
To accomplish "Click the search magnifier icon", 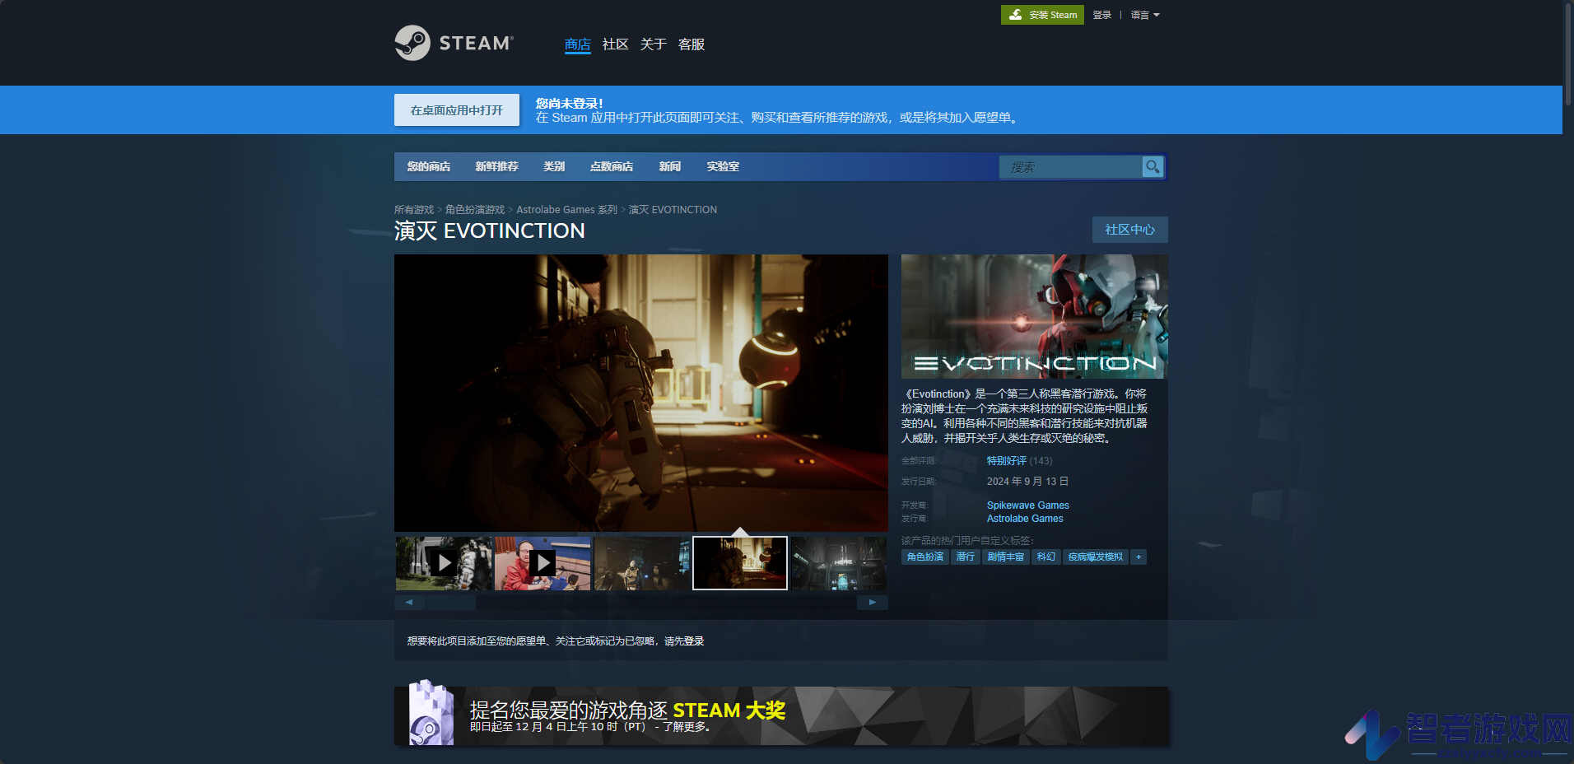I will tap(1153, 166).
